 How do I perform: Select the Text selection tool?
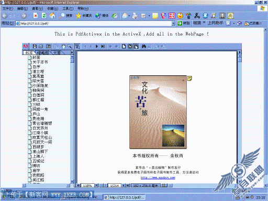(77, 47)
